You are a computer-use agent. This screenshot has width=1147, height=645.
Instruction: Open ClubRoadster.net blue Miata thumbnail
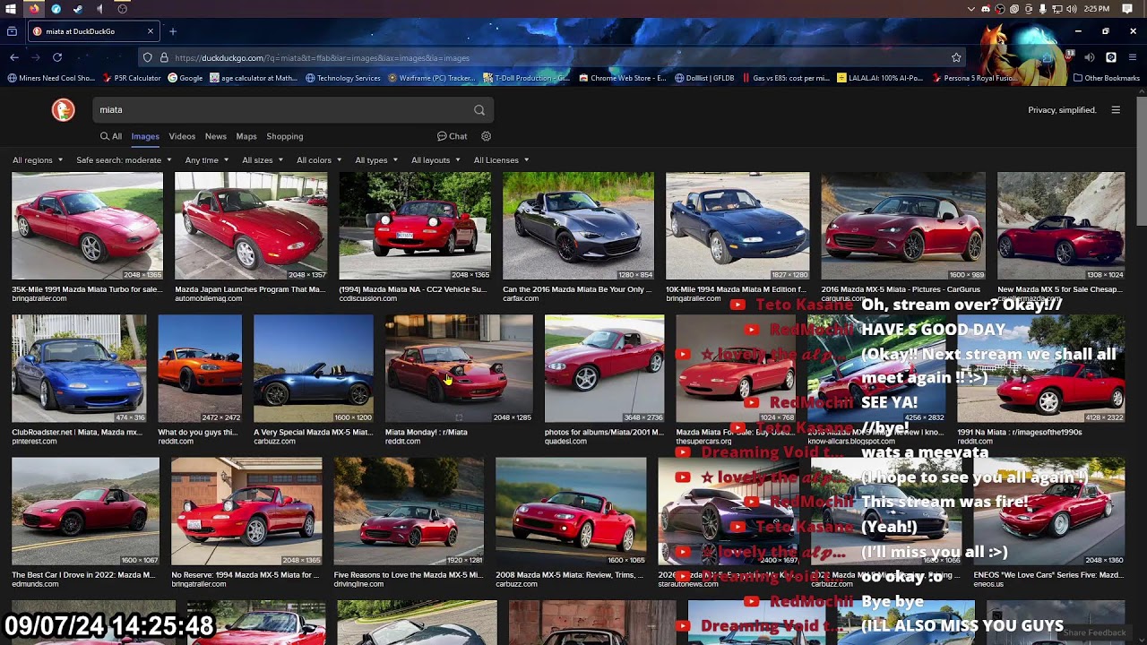79,368
